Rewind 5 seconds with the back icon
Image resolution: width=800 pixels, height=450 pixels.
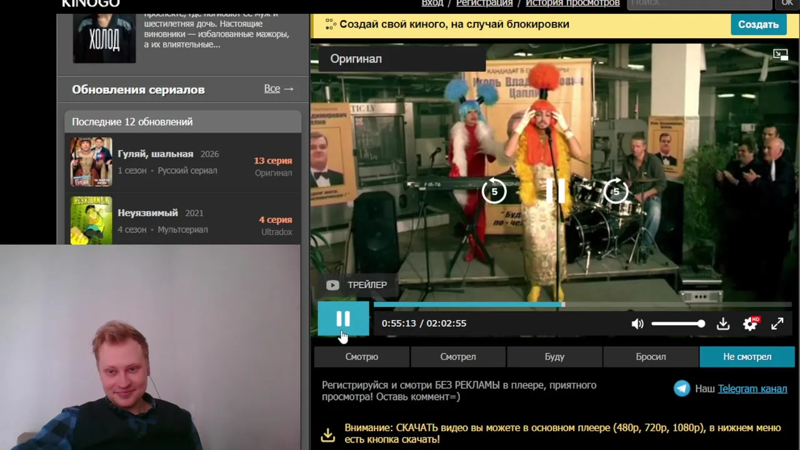point(494,191)
